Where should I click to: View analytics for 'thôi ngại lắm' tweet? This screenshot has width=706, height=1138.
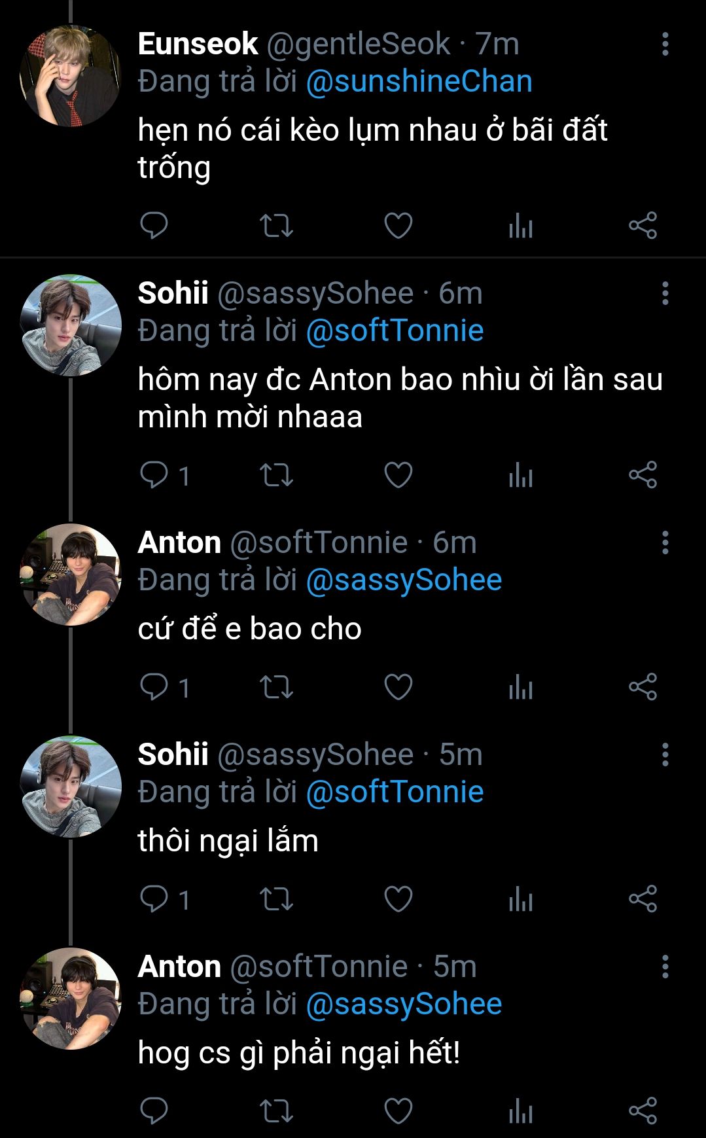tap(520, 899)
